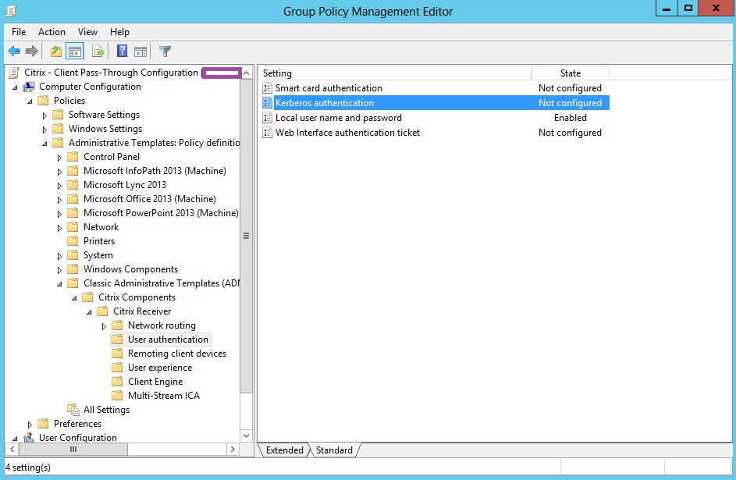Viewport: 736px width, 480px height.
Task: Toggle the Show/Hide Action Pane icon
Action: [x=140, y=51]
